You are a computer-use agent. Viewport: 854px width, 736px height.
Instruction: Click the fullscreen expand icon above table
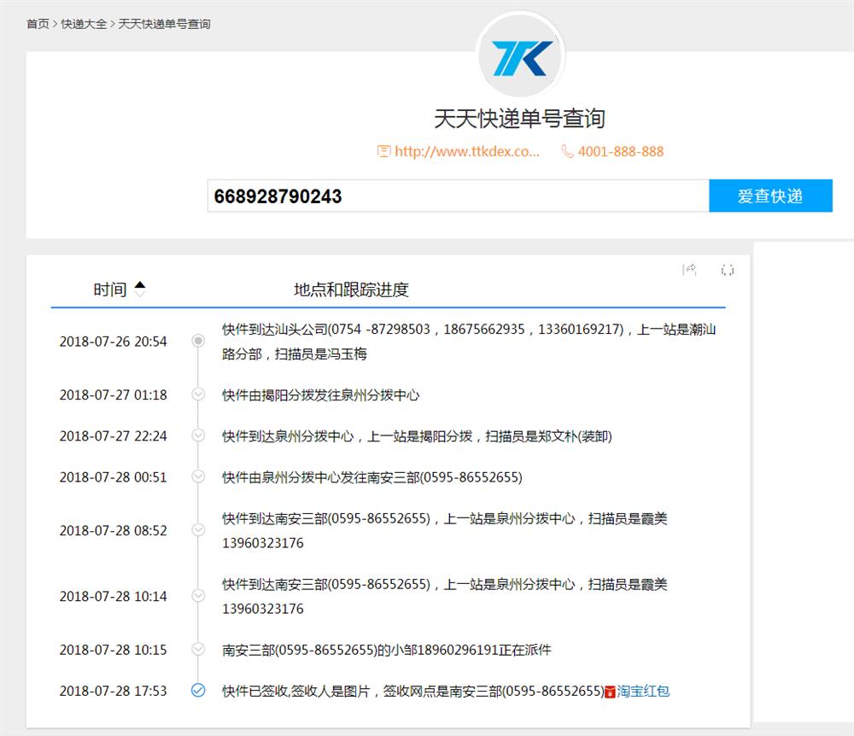click(727, 270)
